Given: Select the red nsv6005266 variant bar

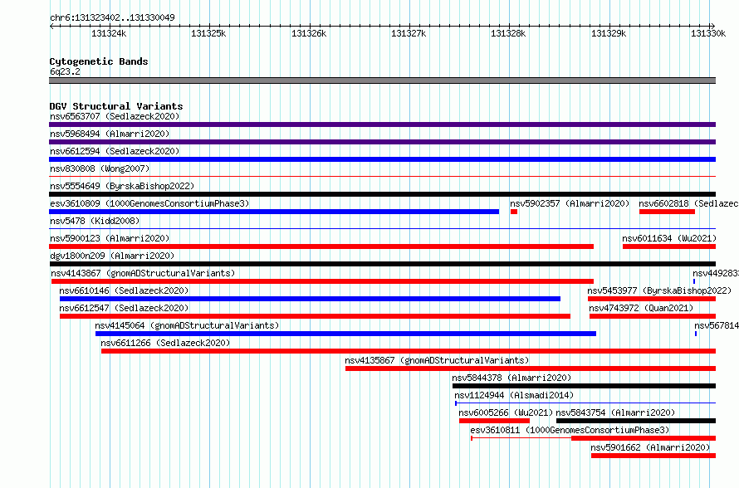Looking at the screenshot, I should (494, 421).
